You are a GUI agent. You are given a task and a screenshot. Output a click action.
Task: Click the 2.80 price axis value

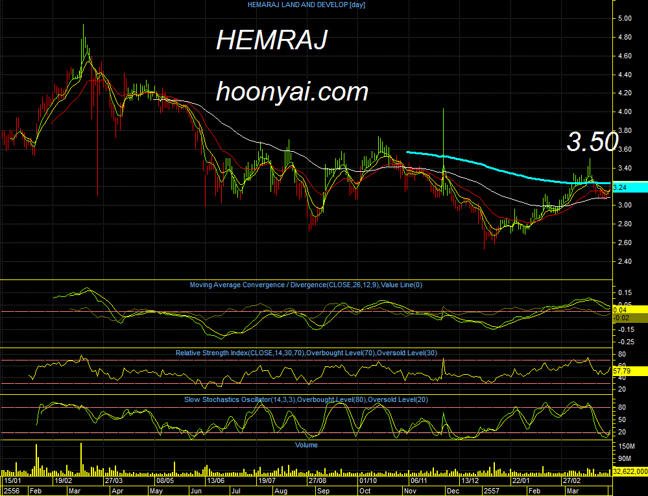[x=625, y=224]
